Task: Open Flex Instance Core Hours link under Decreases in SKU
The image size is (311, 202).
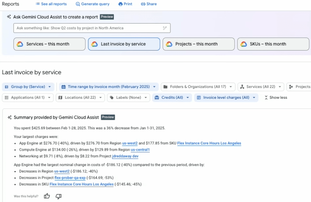Action: [x=81, y=184]
